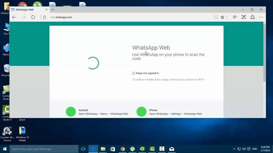The width and height of the screenshot is (273, 153).
Task: Open the Windows Start menu
Action: pyautogui.click(x=5, y=149)
